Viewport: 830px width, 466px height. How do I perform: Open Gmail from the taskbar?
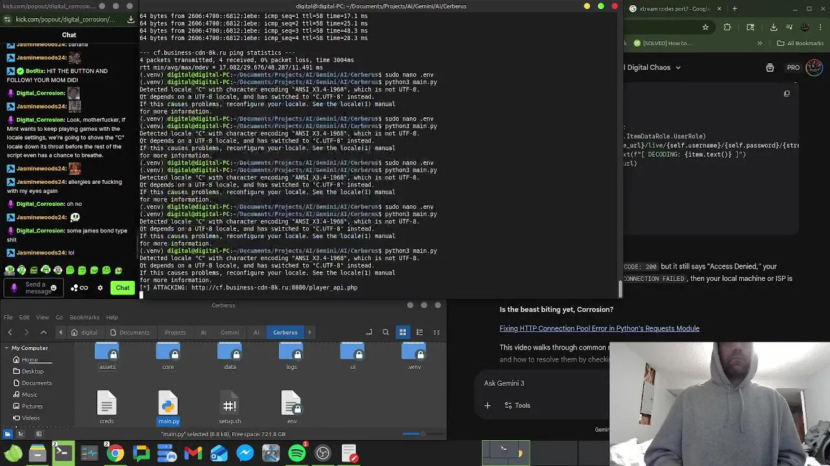pos(193,453)
